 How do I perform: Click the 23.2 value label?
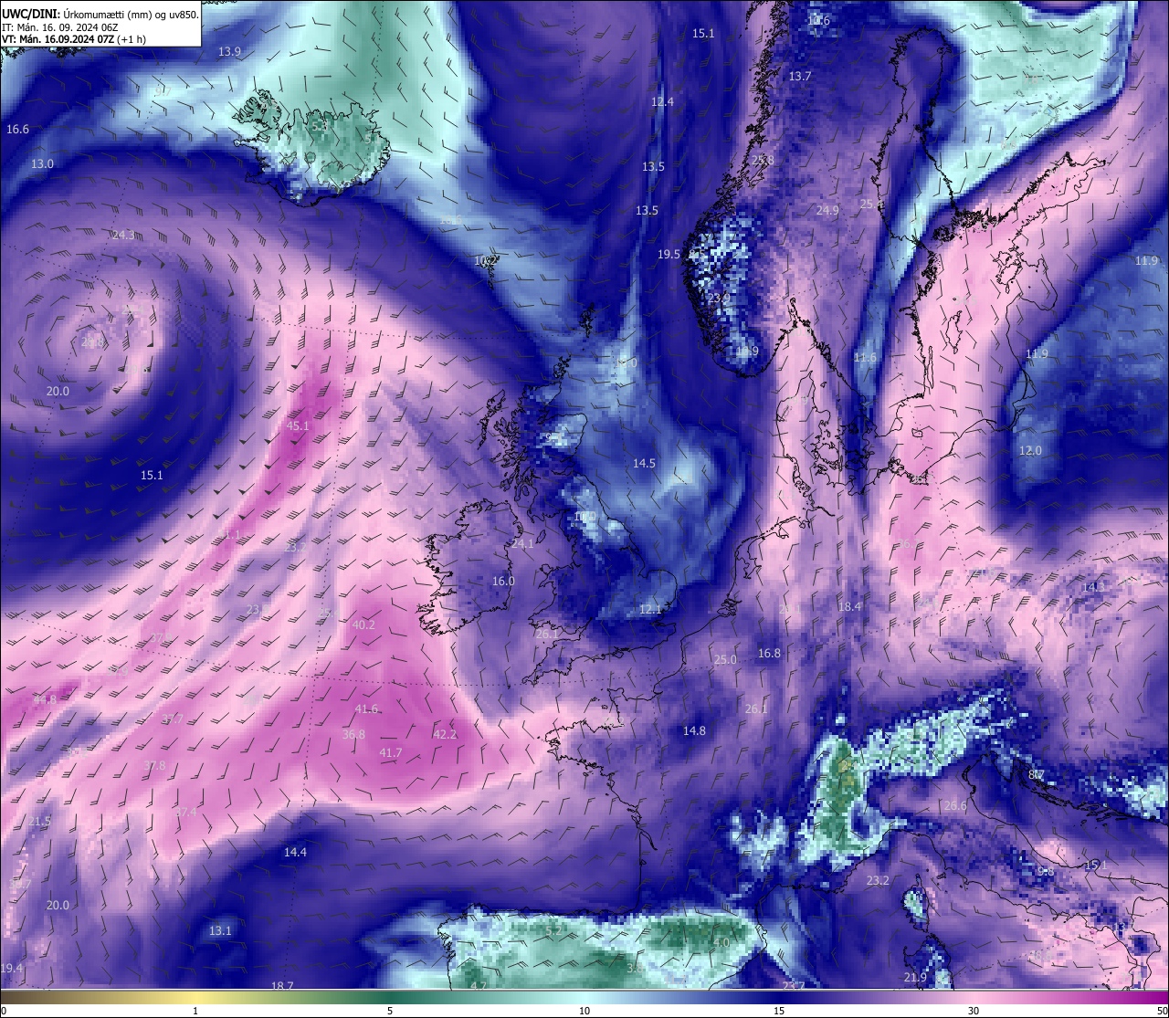pos(878,880)
